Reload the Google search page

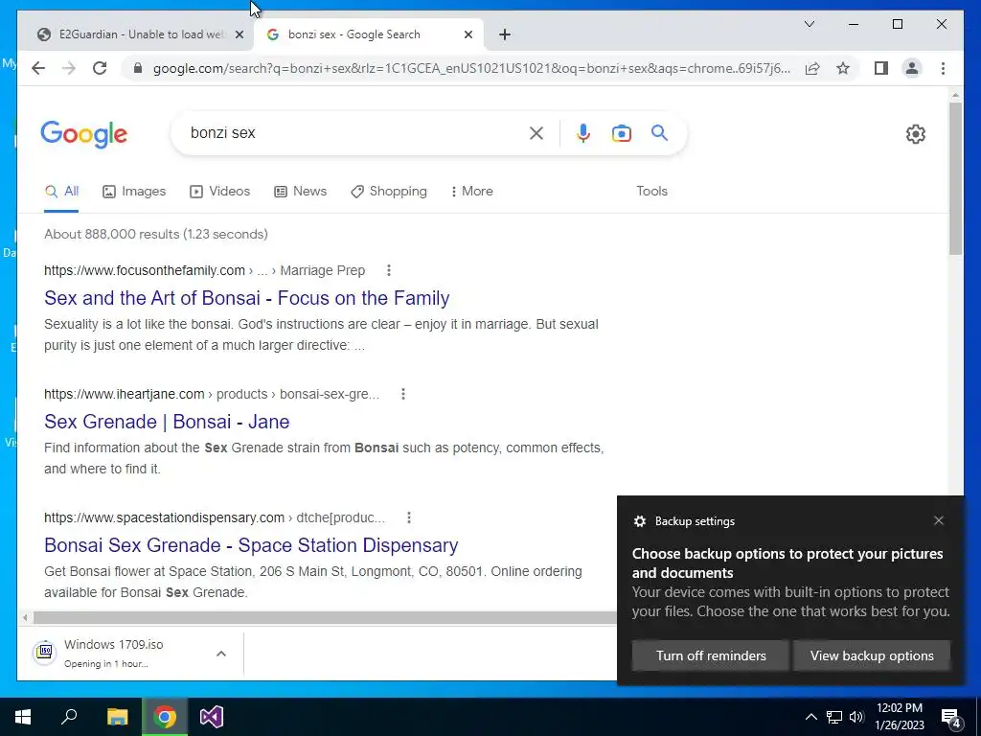click(x=100, y=68)
